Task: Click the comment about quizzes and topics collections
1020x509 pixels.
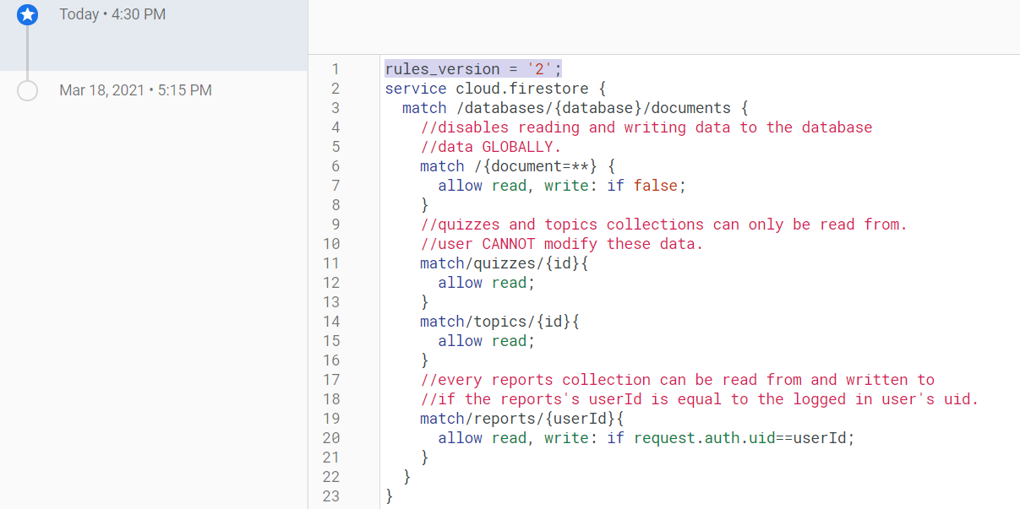Action: 663,224
